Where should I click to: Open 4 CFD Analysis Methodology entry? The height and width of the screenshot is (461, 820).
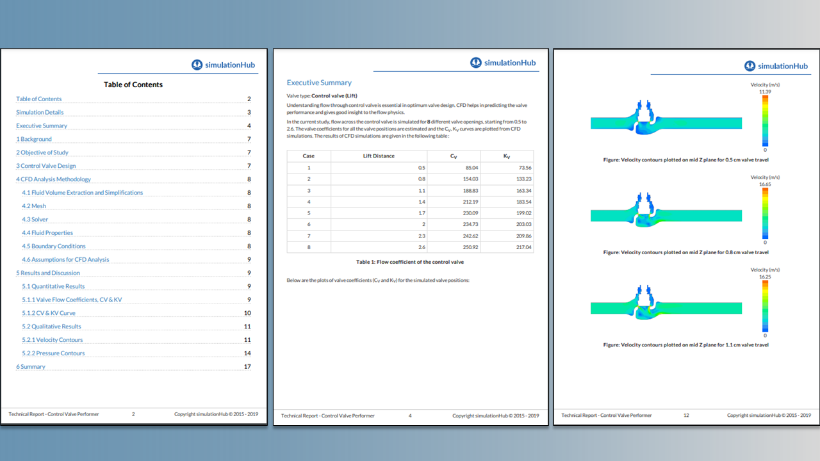click(54, 179)
